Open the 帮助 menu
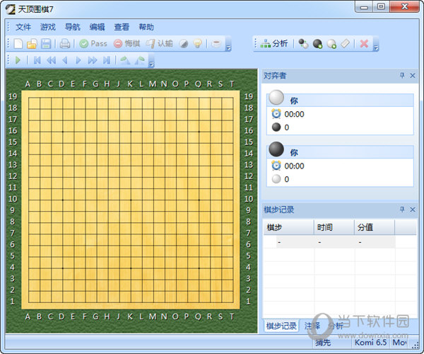 [146, 27]
